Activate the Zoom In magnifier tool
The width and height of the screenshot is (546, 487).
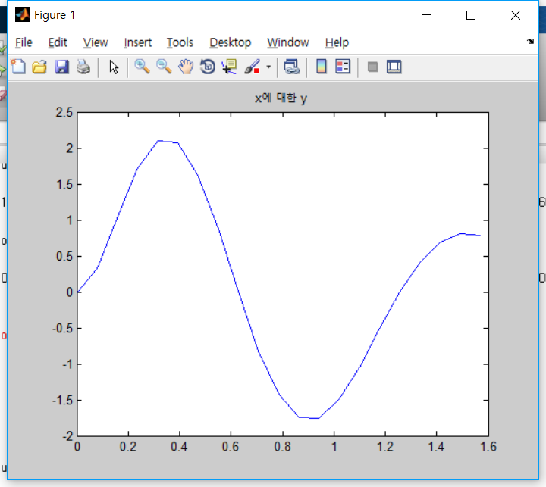tap(142, 67)
